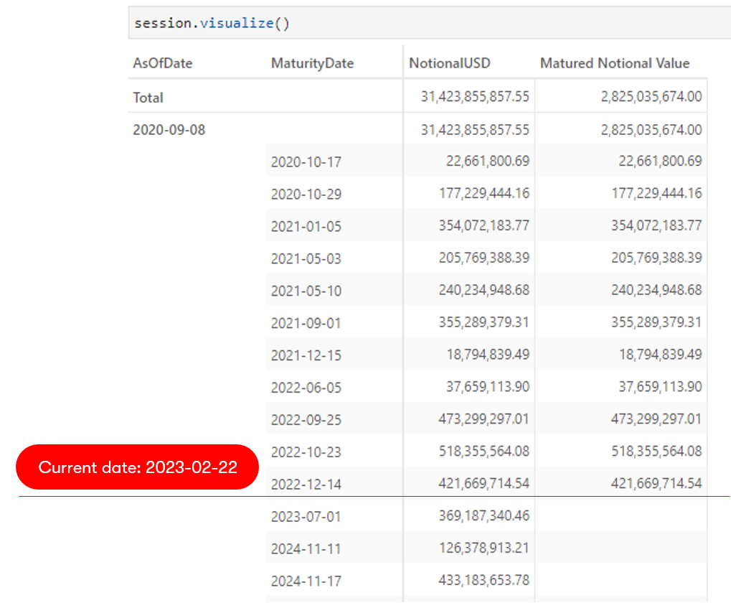Select the AsOfDate column header
This screenshot has width=731, height=608.
(163, 63)
